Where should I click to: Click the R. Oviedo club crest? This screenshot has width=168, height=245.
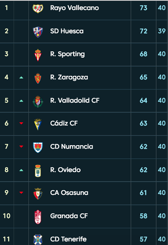(38, 171)
